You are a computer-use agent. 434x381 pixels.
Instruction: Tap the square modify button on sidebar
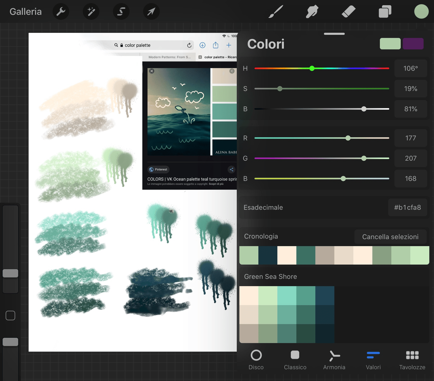(10, 315)
